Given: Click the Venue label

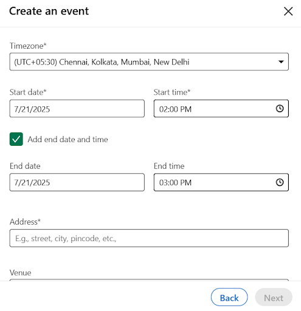Looking at the screenshot, I should click(x=21, y=273).
